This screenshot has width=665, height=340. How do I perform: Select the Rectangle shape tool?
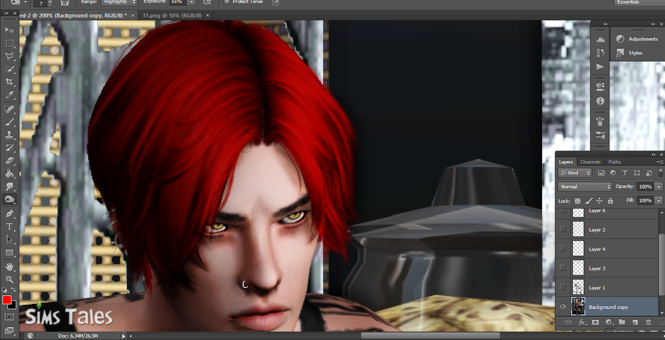9,252
